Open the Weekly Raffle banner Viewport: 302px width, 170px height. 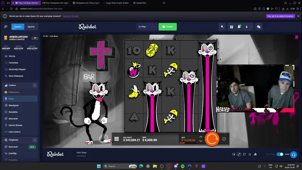pyautogui.click(x=21, y=38)
